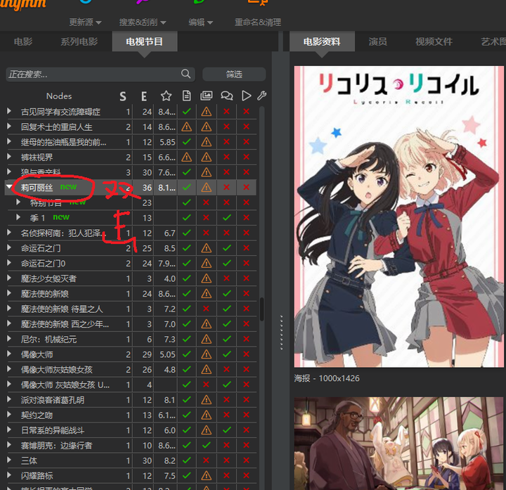Click image warning icon for 派对浪客诸葛孔明
Image resolution: width=506 pixels, height=490 pixels.
click(x=207, y=400)
